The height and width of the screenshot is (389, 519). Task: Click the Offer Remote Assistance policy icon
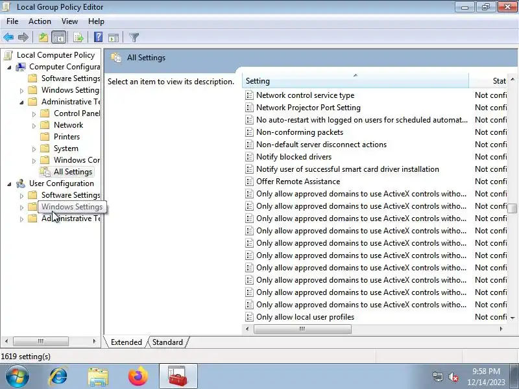click(249, 182)
